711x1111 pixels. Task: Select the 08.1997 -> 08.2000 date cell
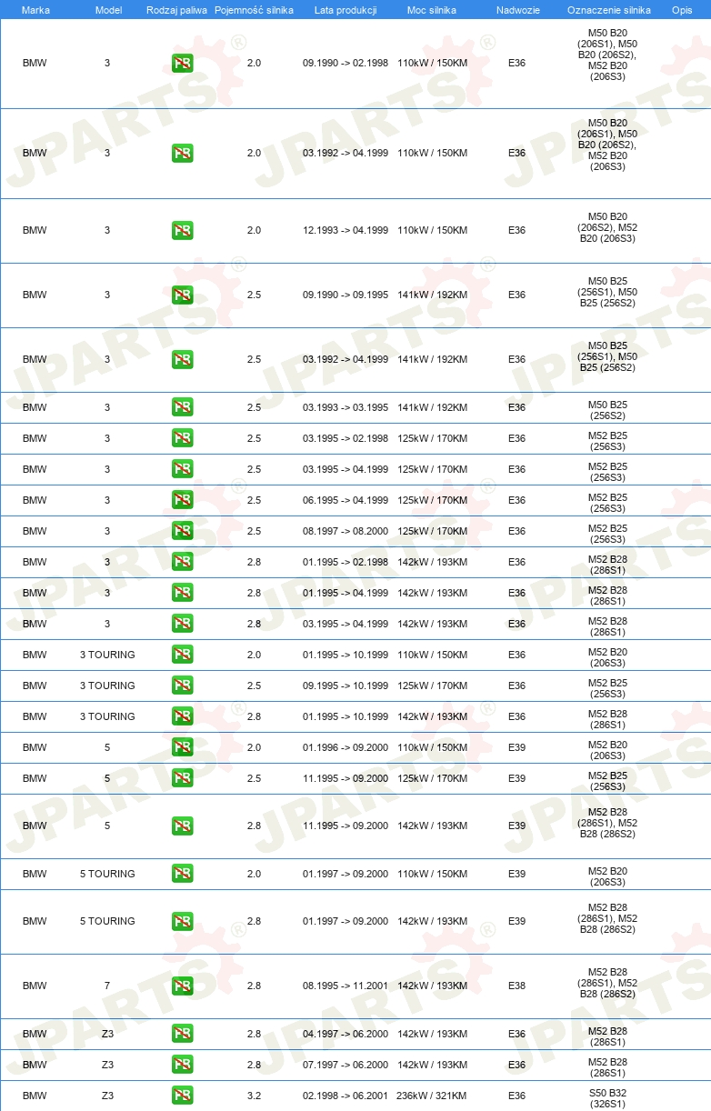point(345,531)
